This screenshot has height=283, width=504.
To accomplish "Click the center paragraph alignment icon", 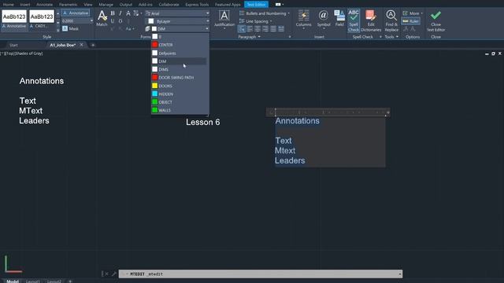I will [258, 29].
